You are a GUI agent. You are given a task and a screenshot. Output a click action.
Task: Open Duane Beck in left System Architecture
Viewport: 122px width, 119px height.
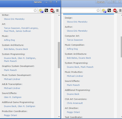click(x=22, y=49)
